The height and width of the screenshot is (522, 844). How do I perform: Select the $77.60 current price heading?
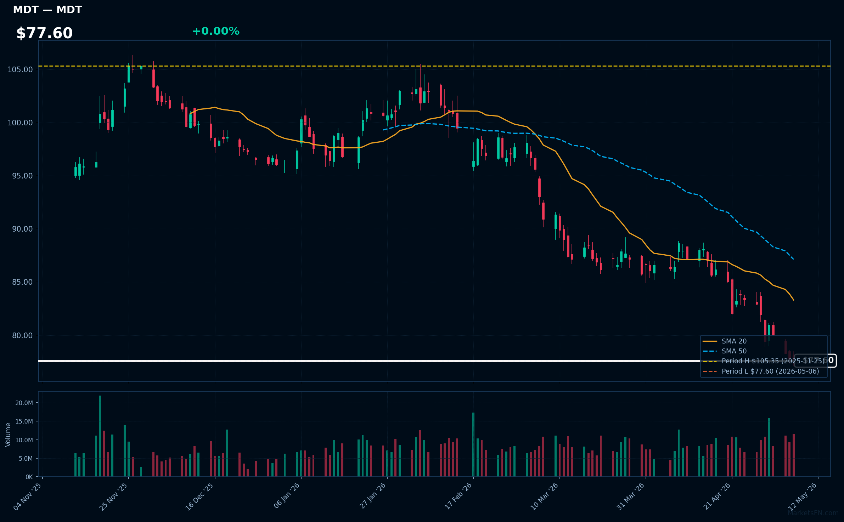pos(44,33)
